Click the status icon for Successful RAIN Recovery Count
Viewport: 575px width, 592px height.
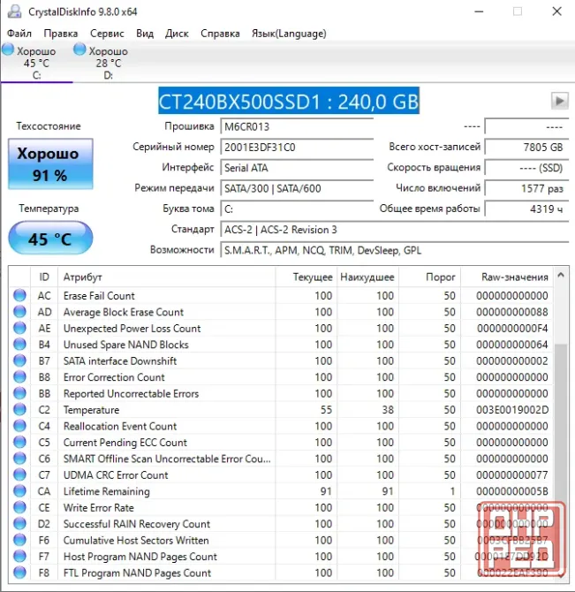pyautogui.click(x=19, y=523)
